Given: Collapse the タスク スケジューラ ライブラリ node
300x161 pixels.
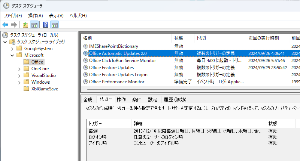Looking at the screenshot, I should (5, 42).
